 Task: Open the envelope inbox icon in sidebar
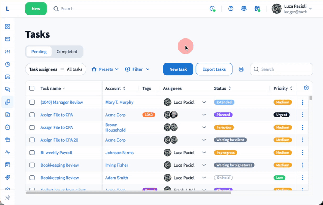pyautogui.click(x=7, y=39)
